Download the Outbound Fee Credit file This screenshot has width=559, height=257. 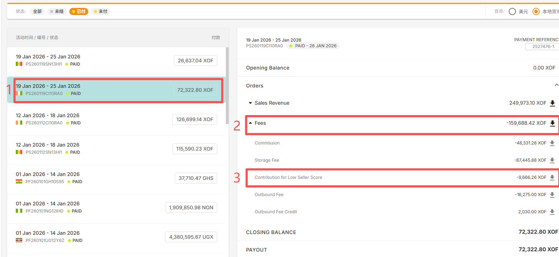[x=553, y=212]
